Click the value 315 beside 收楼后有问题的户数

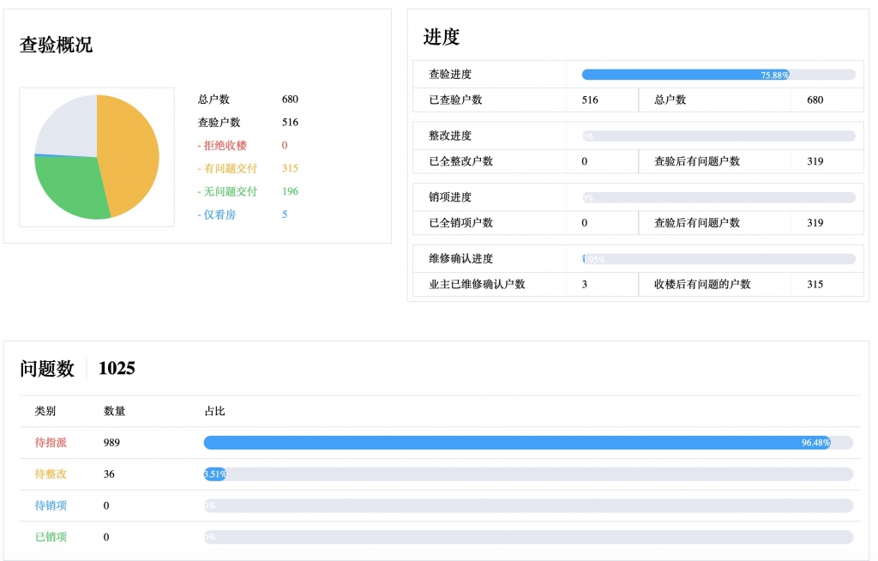click(x=815, y=284)
